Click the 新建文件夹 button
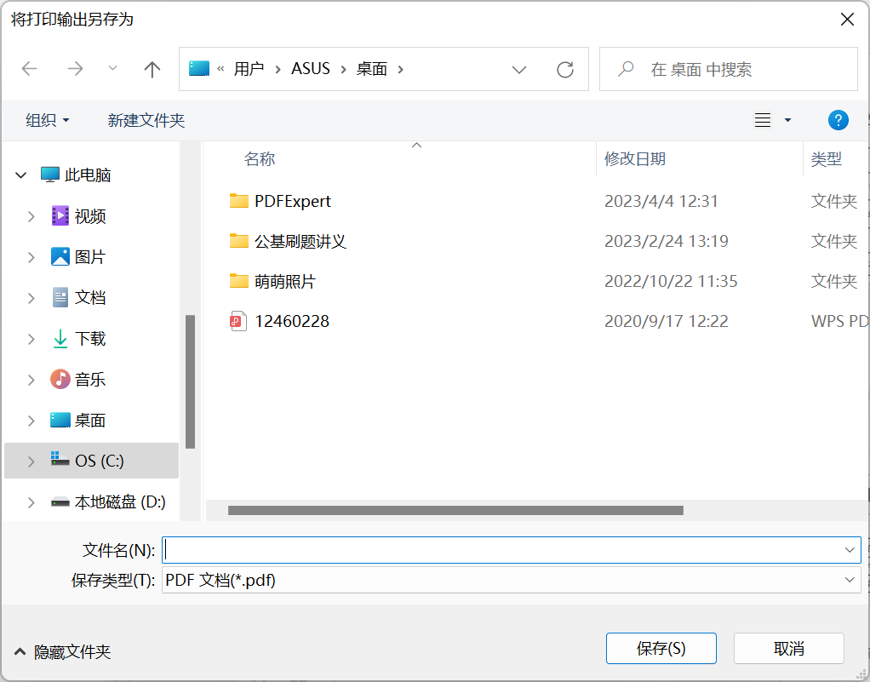This screenshot has height=682, width=870. point(146,120)
